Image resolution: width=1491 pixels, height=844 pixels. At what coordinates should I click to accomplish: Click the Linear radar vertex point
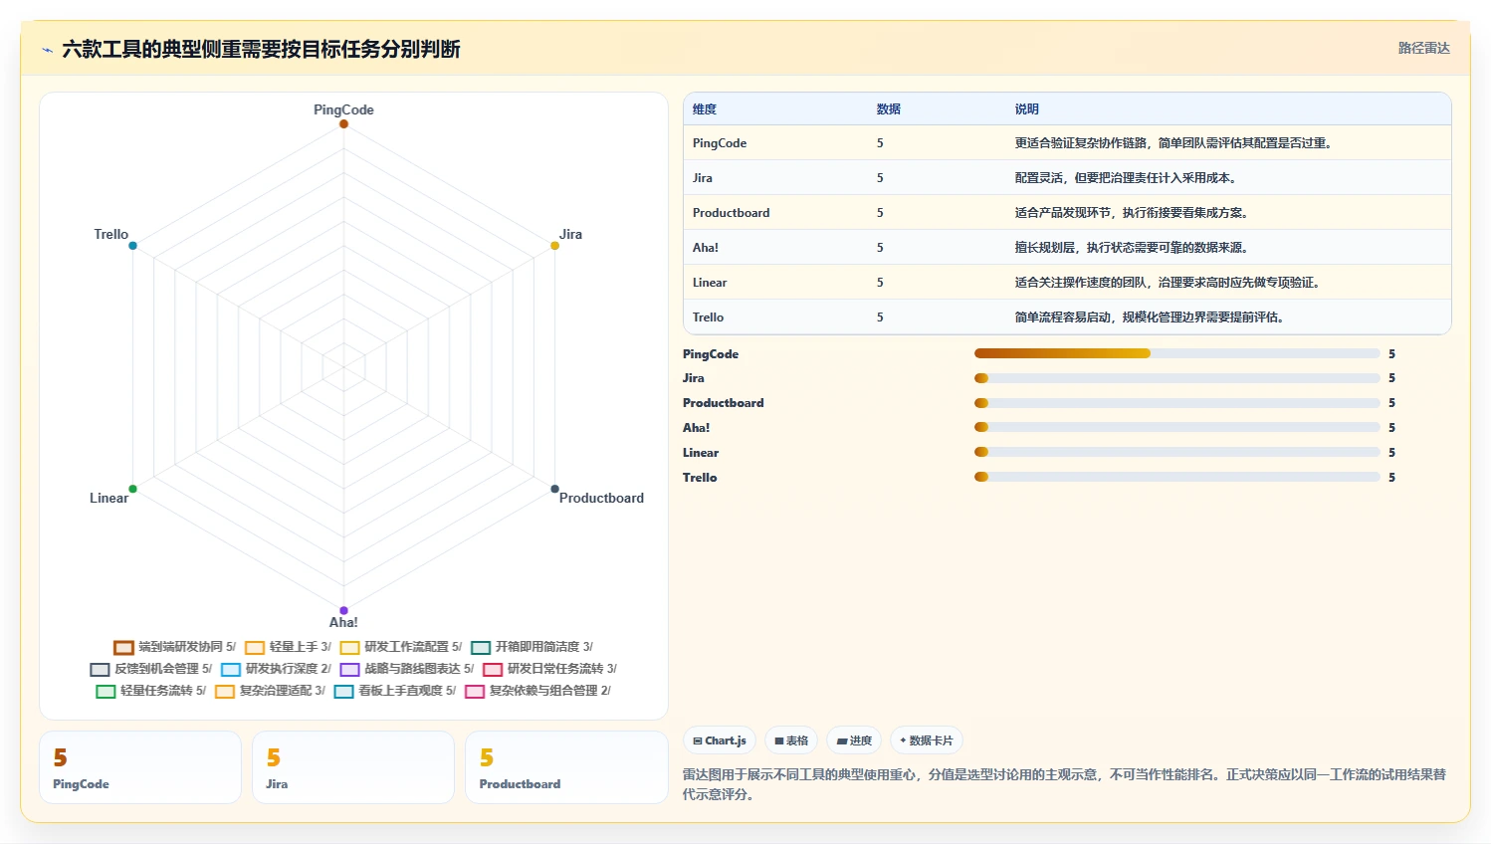[132, 489]
